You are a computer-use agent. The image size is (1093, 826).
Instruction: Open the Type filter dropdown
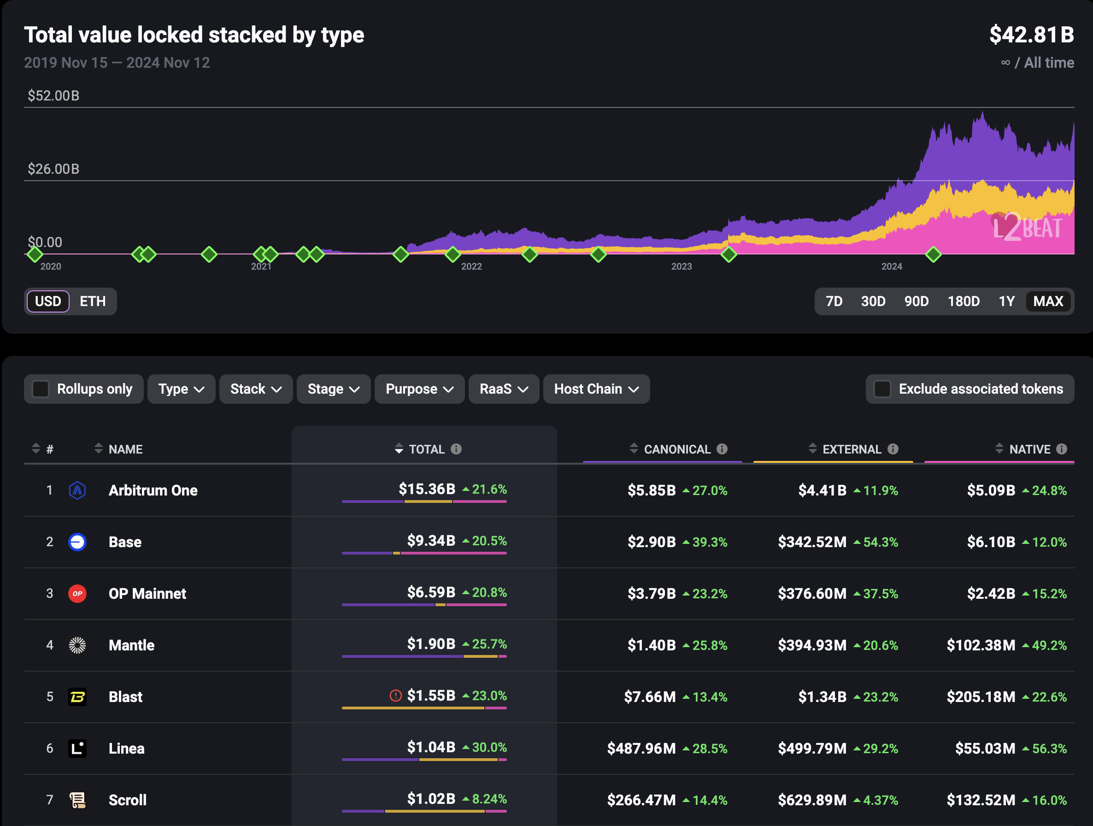pyautogui.click(x=182, y=389)
